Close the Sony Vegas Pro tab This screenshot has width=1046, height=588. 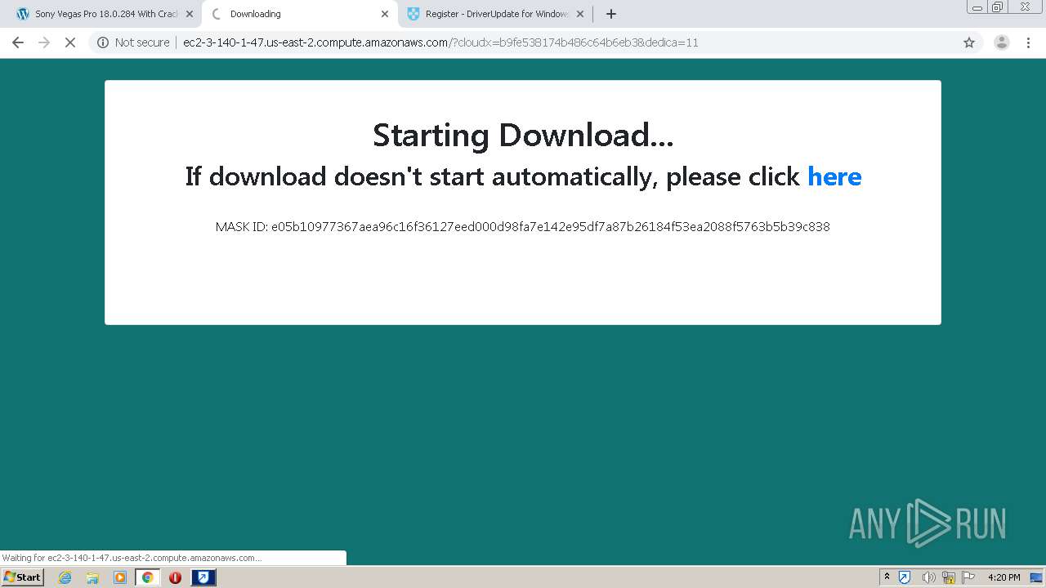pyautogui.click(x=190, y=14)
